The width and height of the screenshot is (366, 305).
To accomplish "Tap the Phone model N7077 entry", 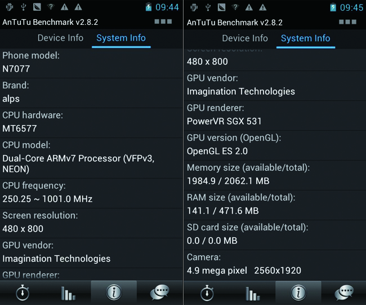I will (x=91, y=63).
